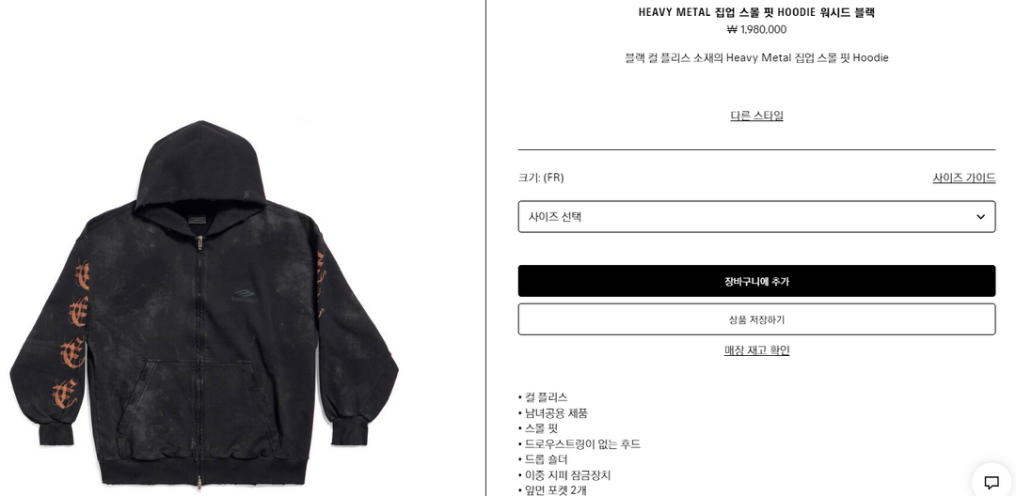Click the HEAVY METAL hoodie product title

(756, 12)
